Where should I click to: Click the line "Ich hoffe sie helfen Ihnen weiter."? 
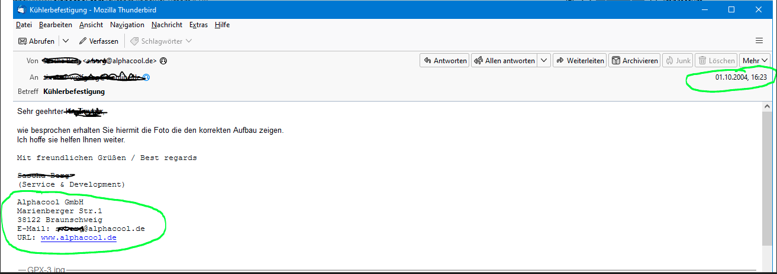tap(71, 140)
